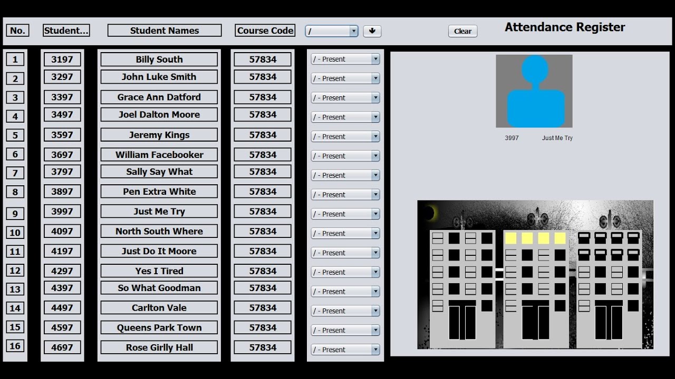This screenshot has width=675, height=379.
Task: Select the Queens Park Town name button
Action: point(159,327)
